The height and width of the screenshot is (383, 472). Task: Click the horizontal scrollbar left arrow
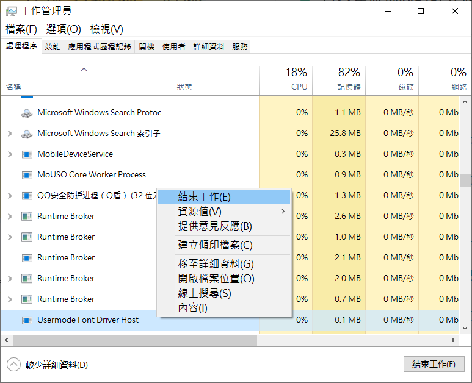tap(7, 340)
